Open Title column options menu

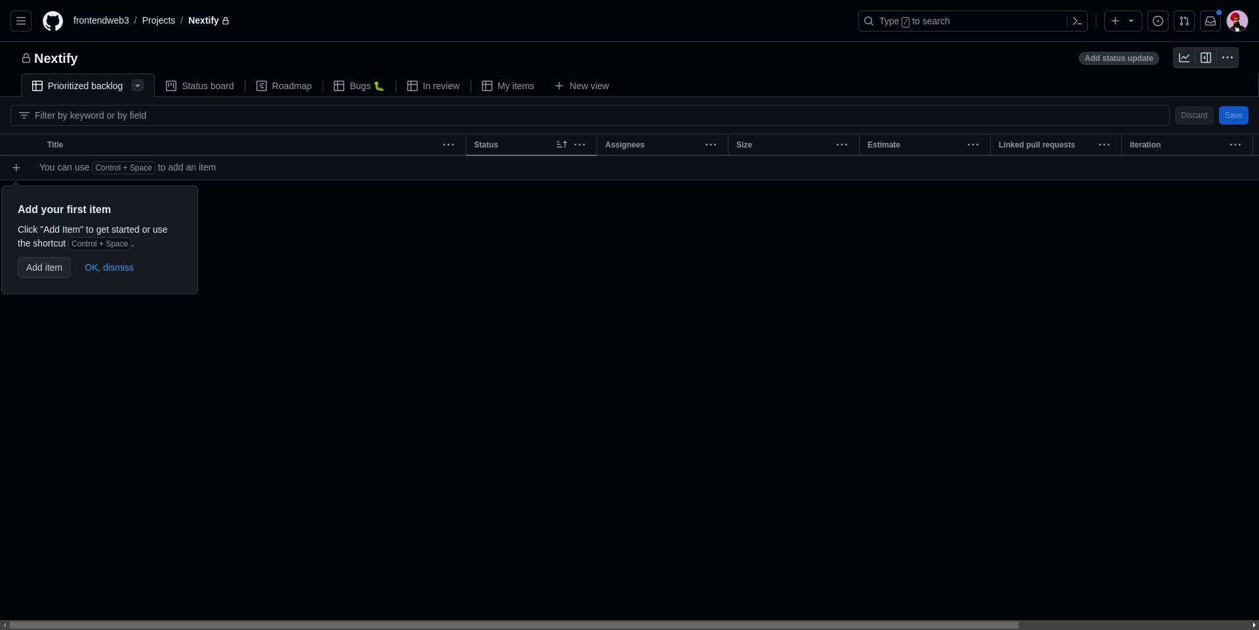click(x=449, y=145)
